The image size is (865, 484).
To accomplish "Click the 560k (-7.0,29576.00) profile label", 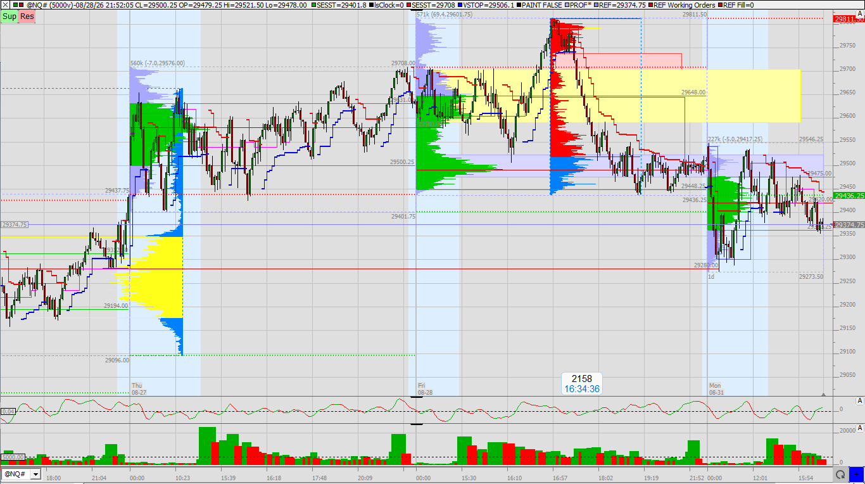I will click(158, 63).
